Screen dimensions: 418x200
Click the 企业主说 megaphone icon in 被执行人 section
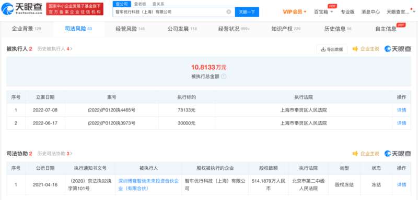[355, 49]
